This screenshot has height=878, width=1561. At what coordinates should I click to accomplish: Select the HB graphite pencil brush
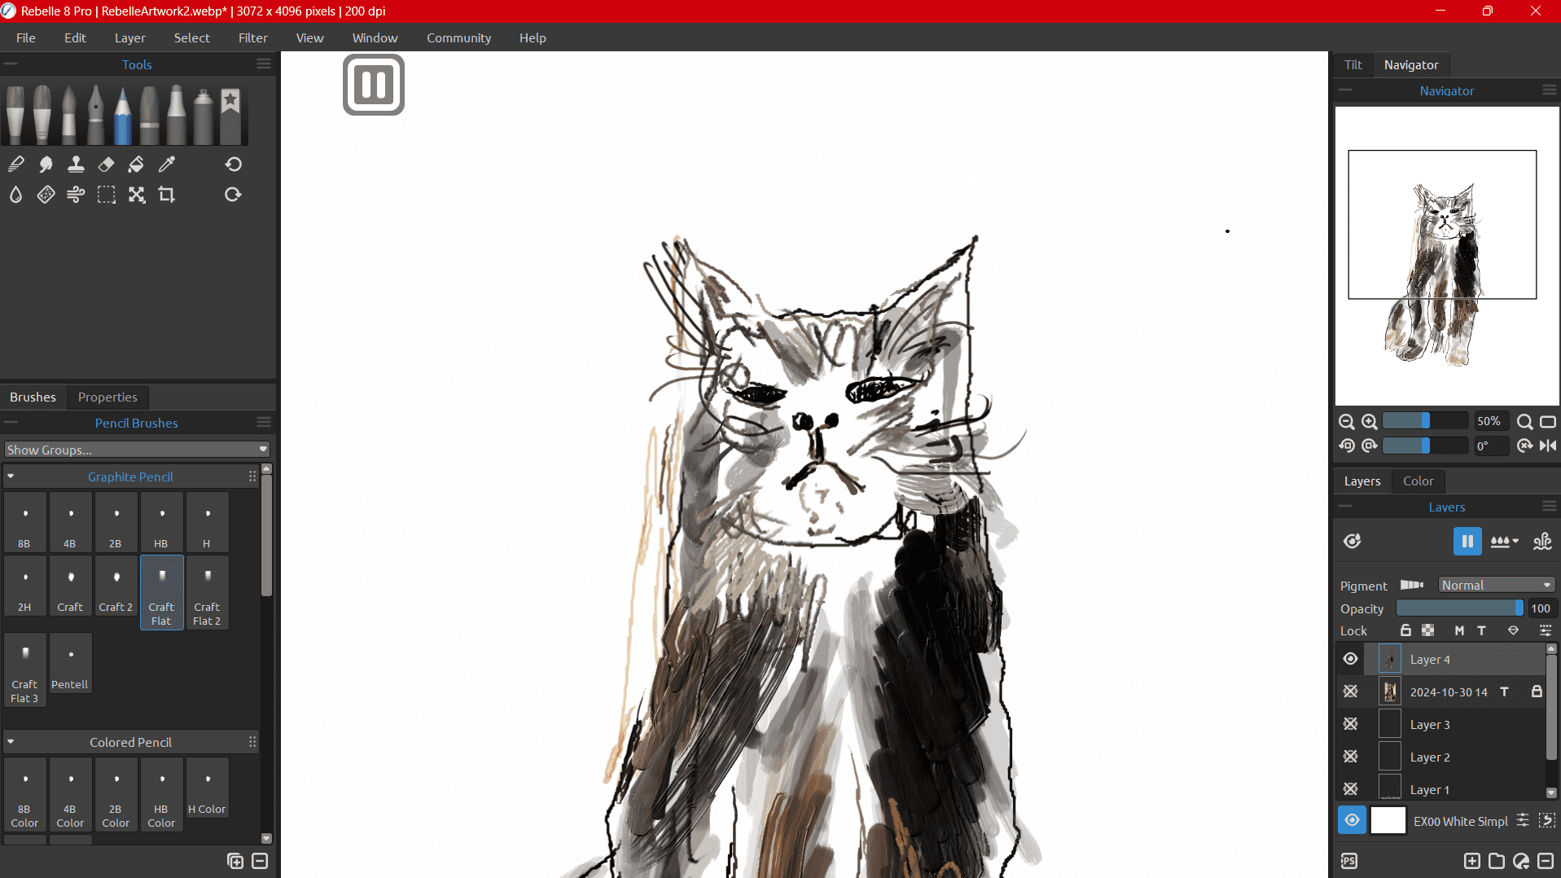click(x=160, y=521)
